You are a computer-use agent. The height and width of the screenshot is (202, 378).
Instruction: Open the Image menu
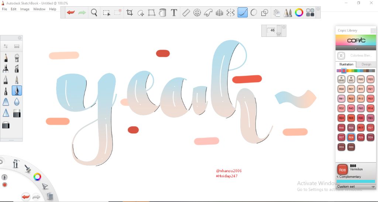click(x=25, y=9)
